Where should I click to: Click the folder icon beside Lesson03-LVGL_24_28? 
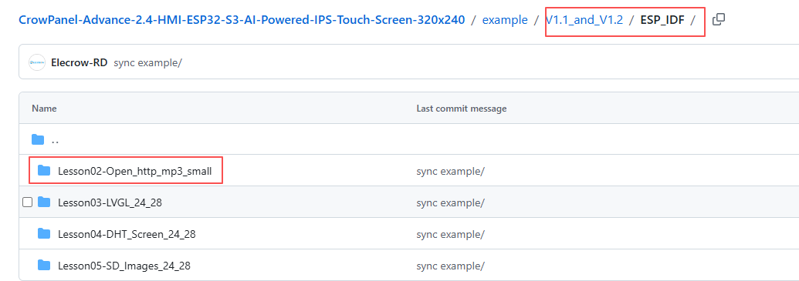click(x=44, y=202)
